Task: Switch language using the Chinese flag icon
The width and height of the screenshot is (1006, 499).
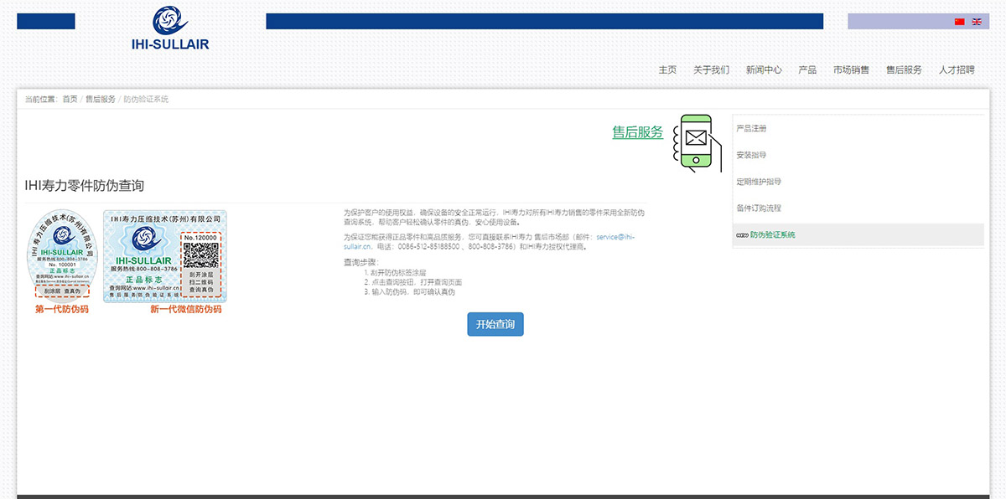Action: [960, 22]
